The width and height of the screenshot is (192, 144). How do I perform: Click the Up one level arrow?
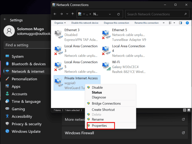click(x=72, y=14)
